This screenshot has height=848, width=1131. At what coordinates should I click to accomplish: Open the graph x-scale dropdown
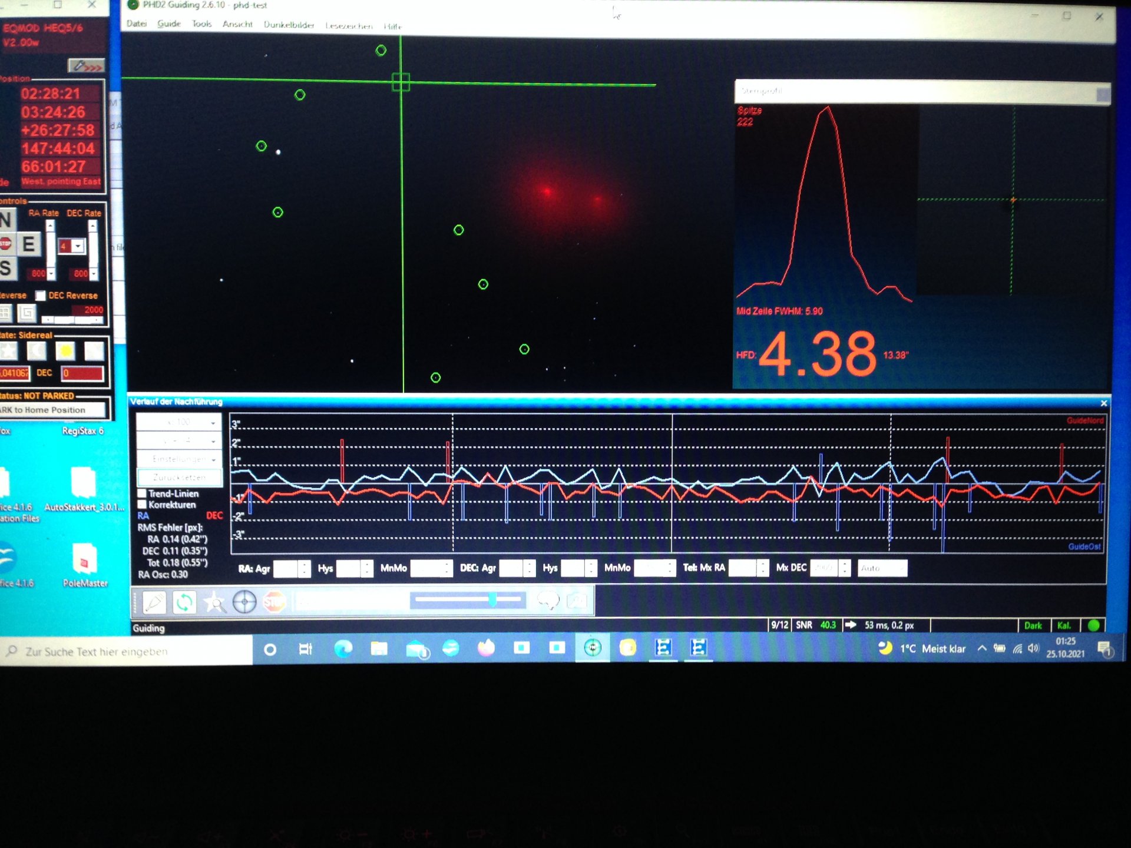(x=179, y=422)
